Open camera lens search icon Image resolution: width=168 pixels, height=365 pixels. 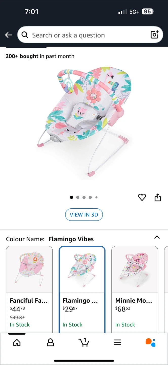[155, 35]
